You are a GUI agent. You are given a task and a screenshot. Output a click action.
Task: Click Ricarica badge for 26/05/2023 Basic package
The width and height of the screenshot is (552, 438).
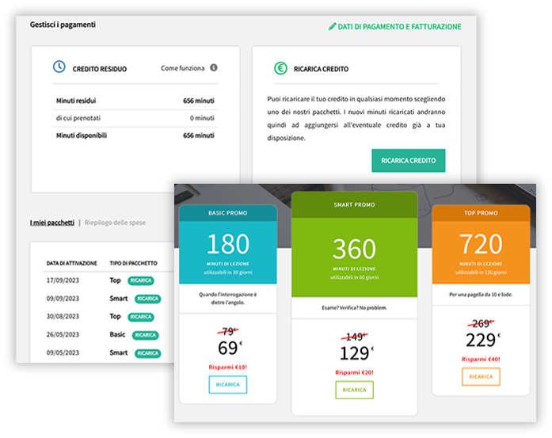click(144, 335)
